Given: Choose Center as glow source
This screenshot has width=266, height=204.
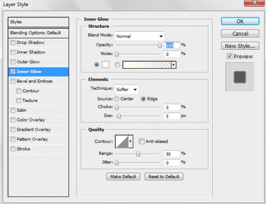Looking at the screenshot, I should pos(117,99).
